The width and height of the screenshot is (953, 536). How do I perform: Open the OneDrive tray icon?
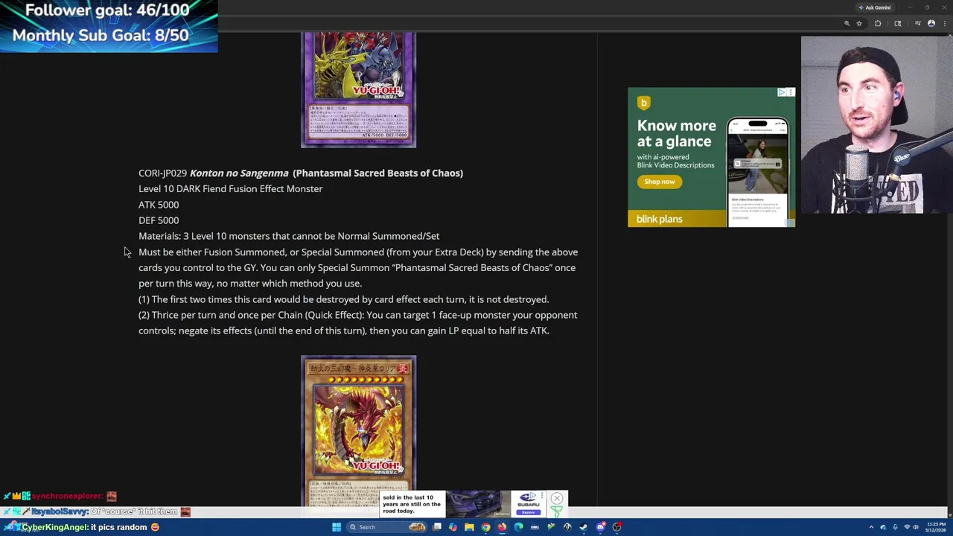[x=883, y=527]
